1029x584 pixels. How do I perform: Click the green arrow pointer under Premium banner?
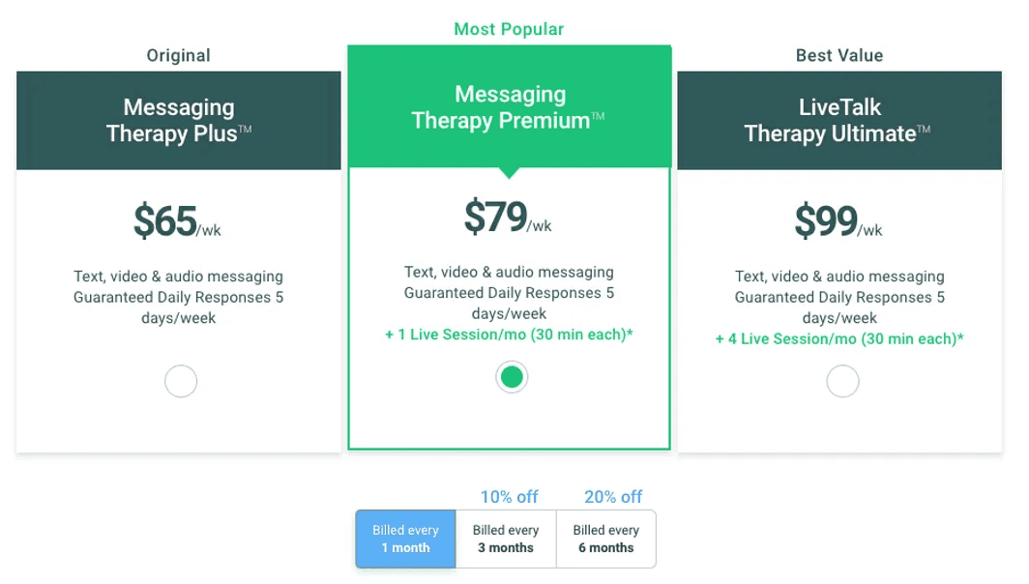click(x=510, y=170)
